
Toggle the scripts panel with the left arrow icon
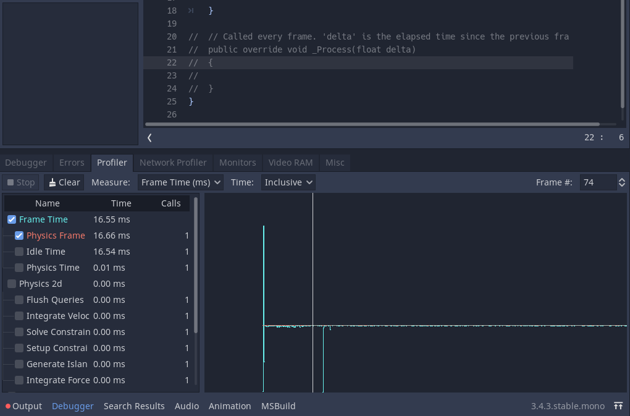[149, 137]
